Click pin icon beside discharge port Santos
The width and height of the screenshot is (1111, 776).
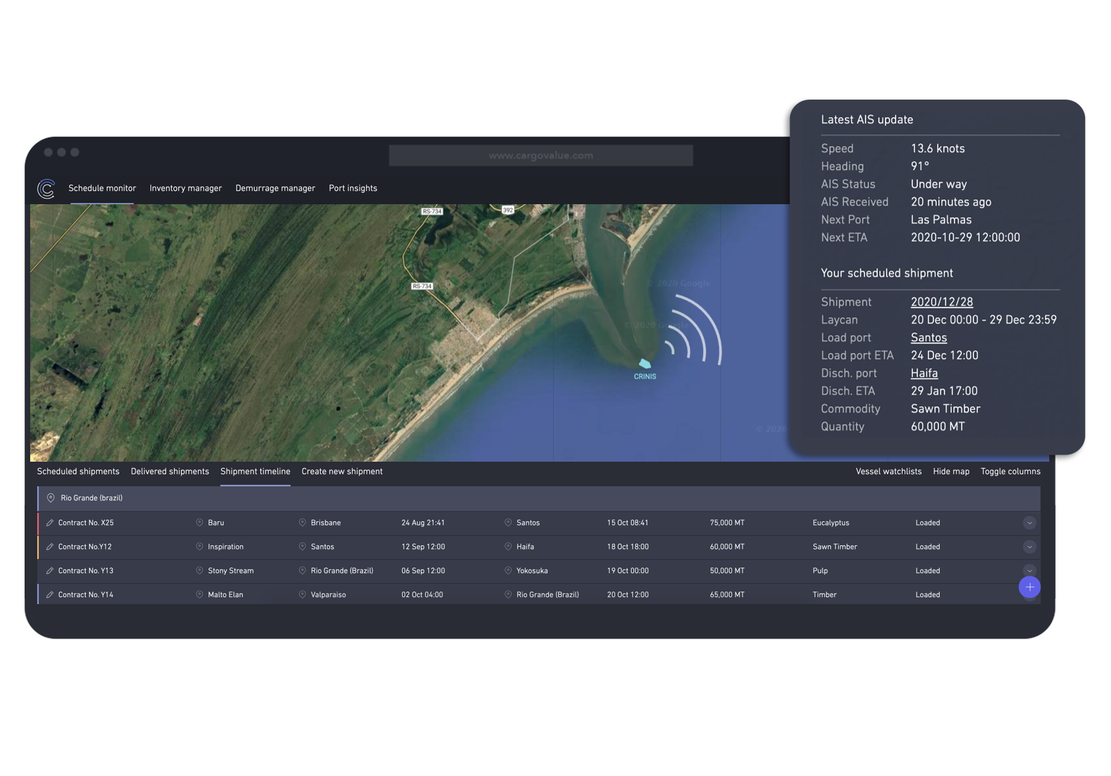508,523
